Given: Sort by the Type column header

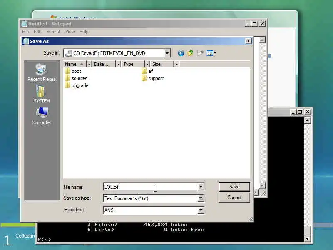Looking at the screenshot, I should click(x=133, y=64).
